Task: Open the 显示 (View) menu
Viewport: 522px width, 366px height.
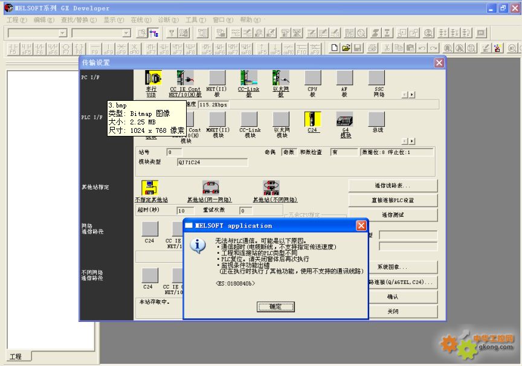Action: (x=113, y=20)
